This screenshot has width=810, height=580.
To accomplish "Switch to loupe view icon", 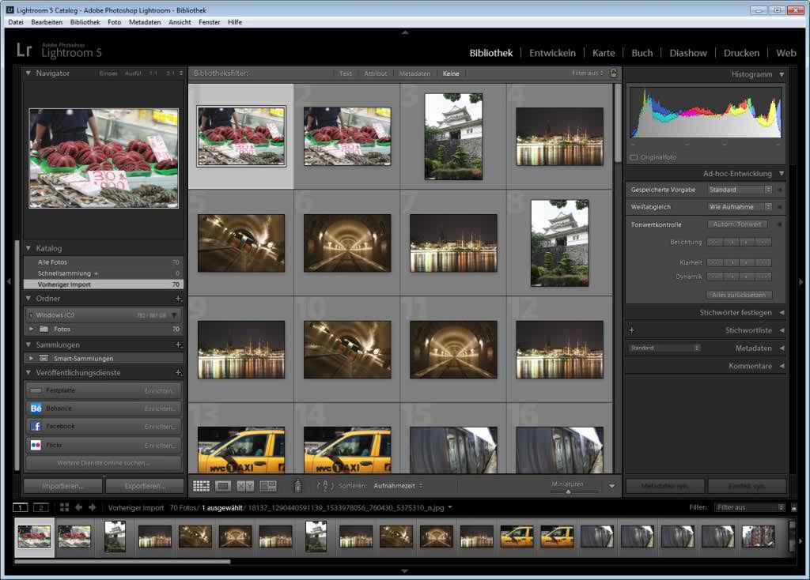I will 223,486.
